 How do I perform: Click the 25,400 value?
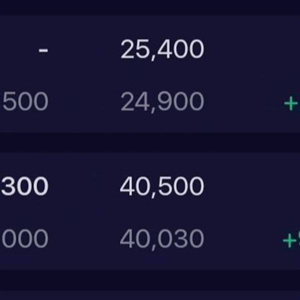tap(162, 49)
